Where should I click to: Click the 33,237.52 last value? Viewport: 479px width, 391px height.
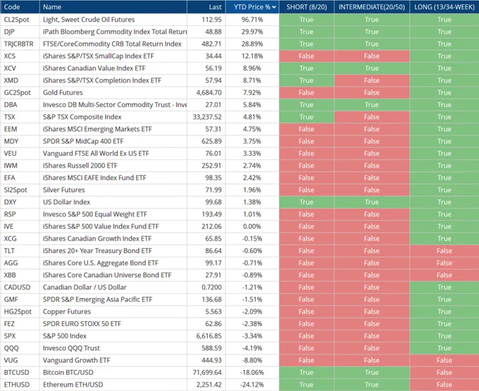coord(207,117)
